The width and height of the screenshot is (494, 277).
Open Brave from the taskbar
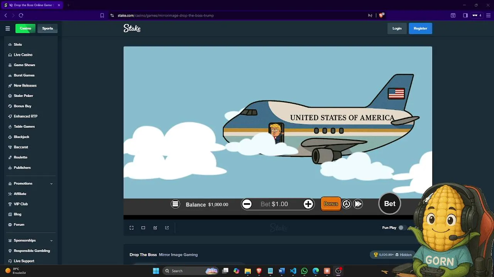tap(259, 271)
